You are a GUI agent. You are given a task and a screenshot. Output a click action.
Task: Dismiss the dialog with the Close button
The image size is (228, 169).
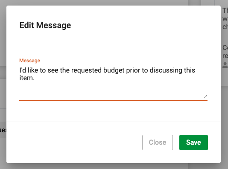pos(158,143)
